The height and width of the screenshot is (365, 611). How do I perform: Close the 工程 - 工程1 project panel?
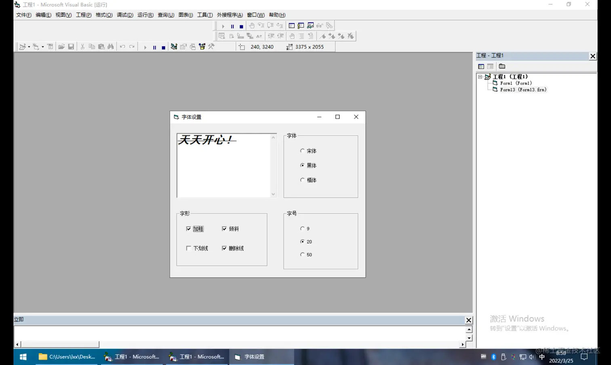tap(593, 56)
